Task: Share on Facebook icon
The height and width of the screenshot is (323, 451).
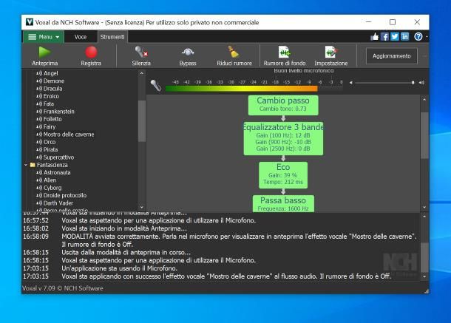Action: [384, 36]
